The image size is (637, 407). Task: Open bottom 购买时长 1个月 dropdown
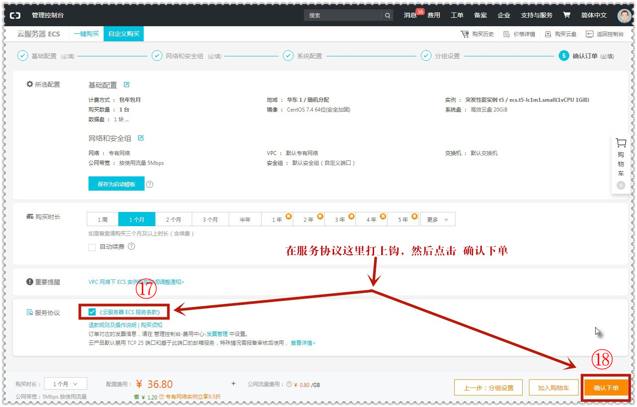pos(65,384)
